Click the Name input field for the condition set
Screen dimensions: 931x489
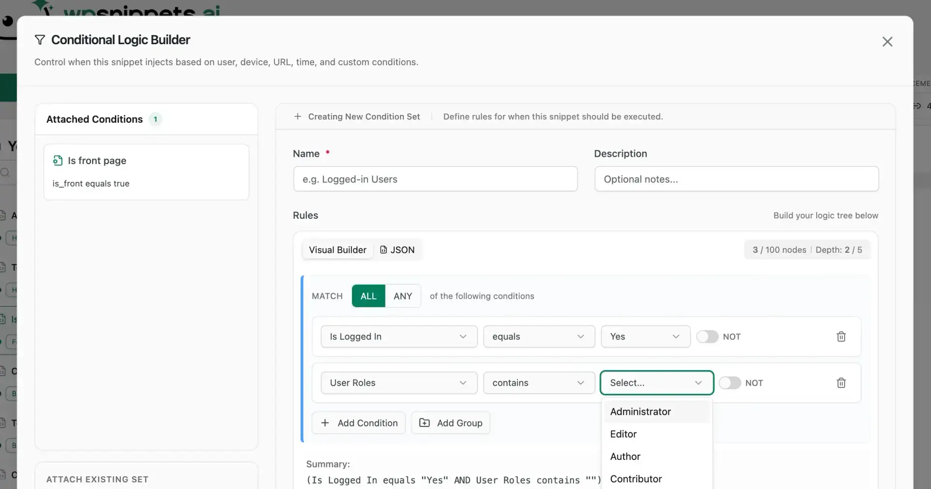[x=435, y=179]
